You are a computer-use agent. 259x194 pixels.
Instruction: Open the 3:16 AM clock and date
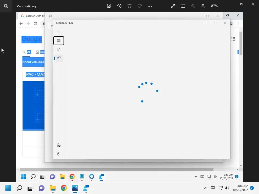[240, 188]
